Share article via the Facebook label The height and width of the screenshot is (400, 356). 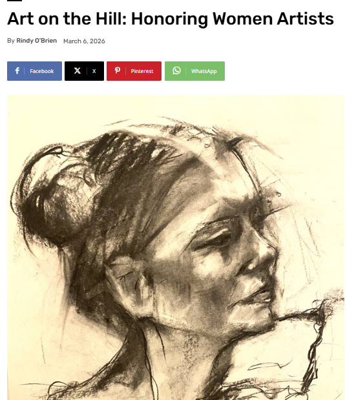tap(42, 71)
